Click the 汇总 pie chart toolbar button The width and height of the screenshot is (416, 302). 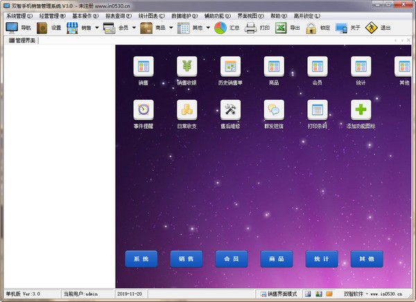(226, 28)
